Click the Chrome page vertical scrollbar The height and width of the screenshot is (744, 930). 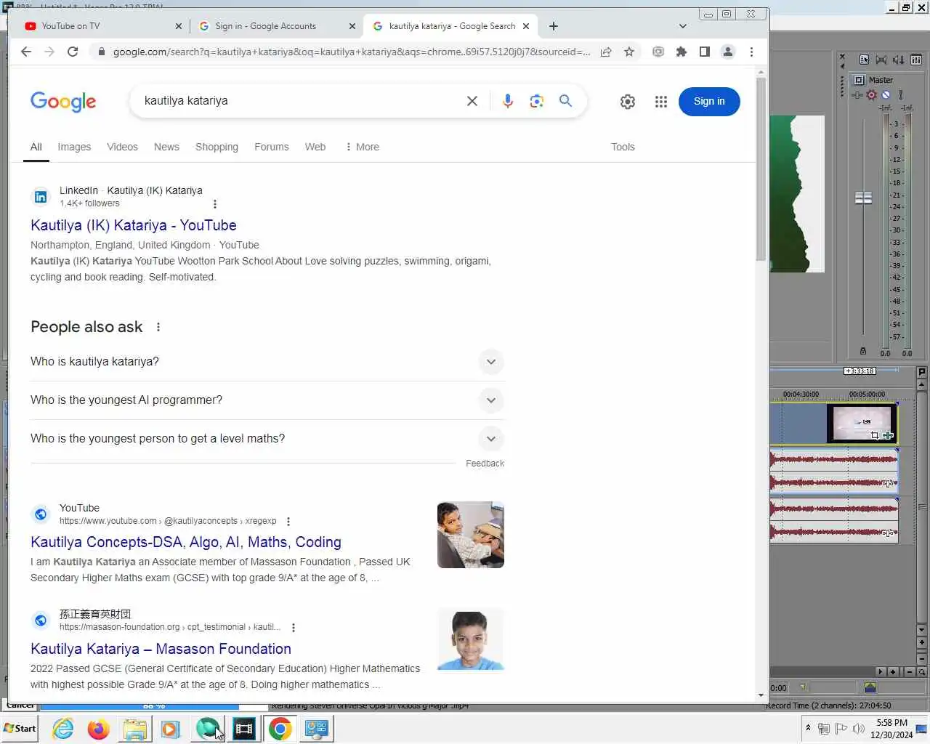[x=761, y=169]
